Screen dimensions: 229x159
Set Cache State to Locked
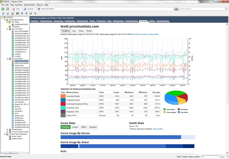pyautogui.click(x=75, y=127)
